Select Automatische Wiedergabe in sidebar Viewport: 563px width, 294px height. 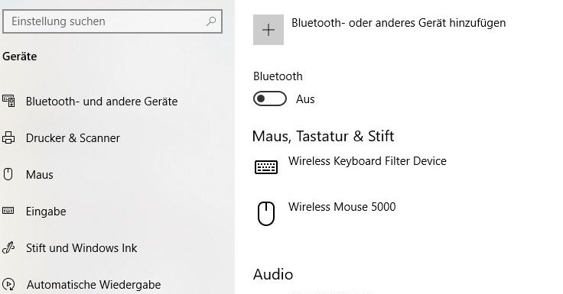[94, 285]
